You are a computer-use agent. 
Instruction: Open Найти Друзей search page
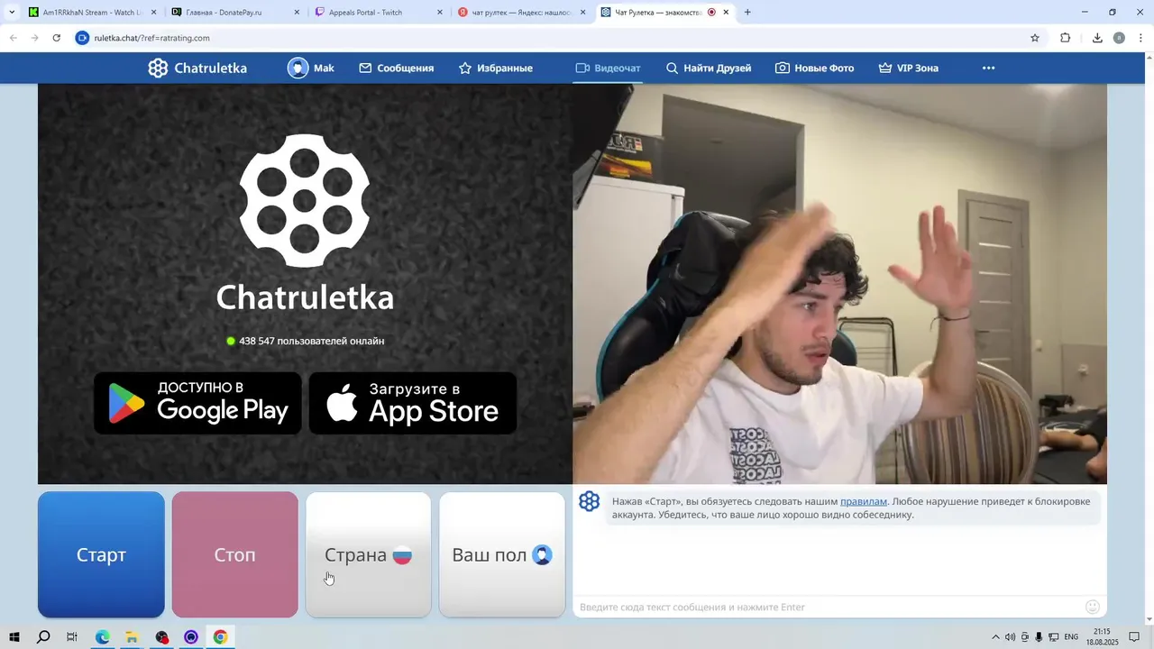[708, 68]
